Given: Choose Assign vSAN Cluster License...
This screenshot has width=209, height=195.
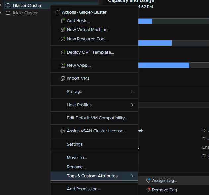Looking at the screenshot, I should tap(94, 131).
